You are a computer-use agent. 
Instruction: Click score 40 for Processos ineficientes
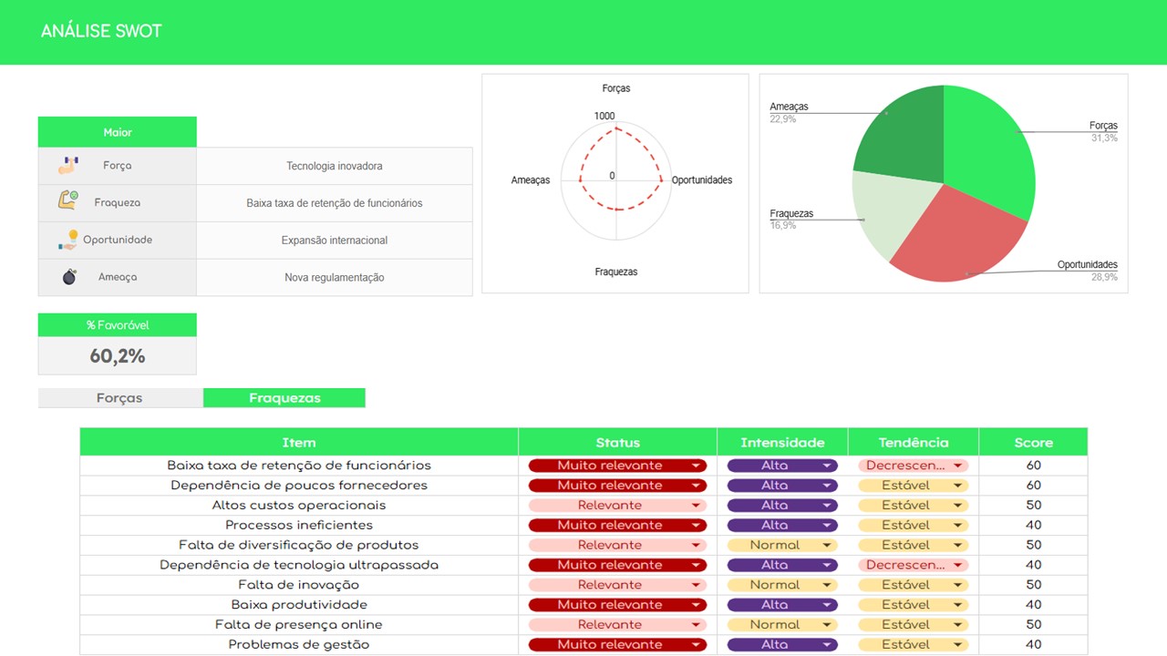click(1033, 526)
